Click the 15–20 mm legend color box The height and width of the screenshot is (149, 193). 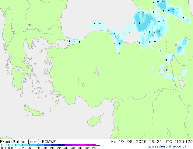(47, 145)
